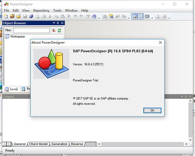Click the Save toolbar icon

pyautogui.click(x=25, y=16)
